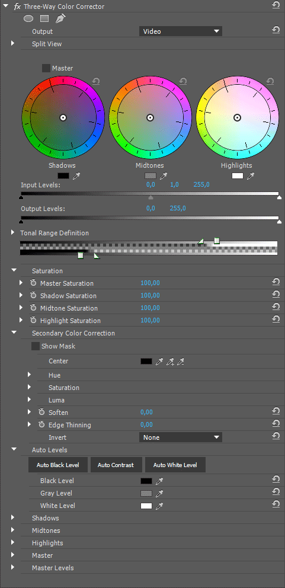Select the ellipse mask tool
This screenshot has width=285, height=588.
28,18
